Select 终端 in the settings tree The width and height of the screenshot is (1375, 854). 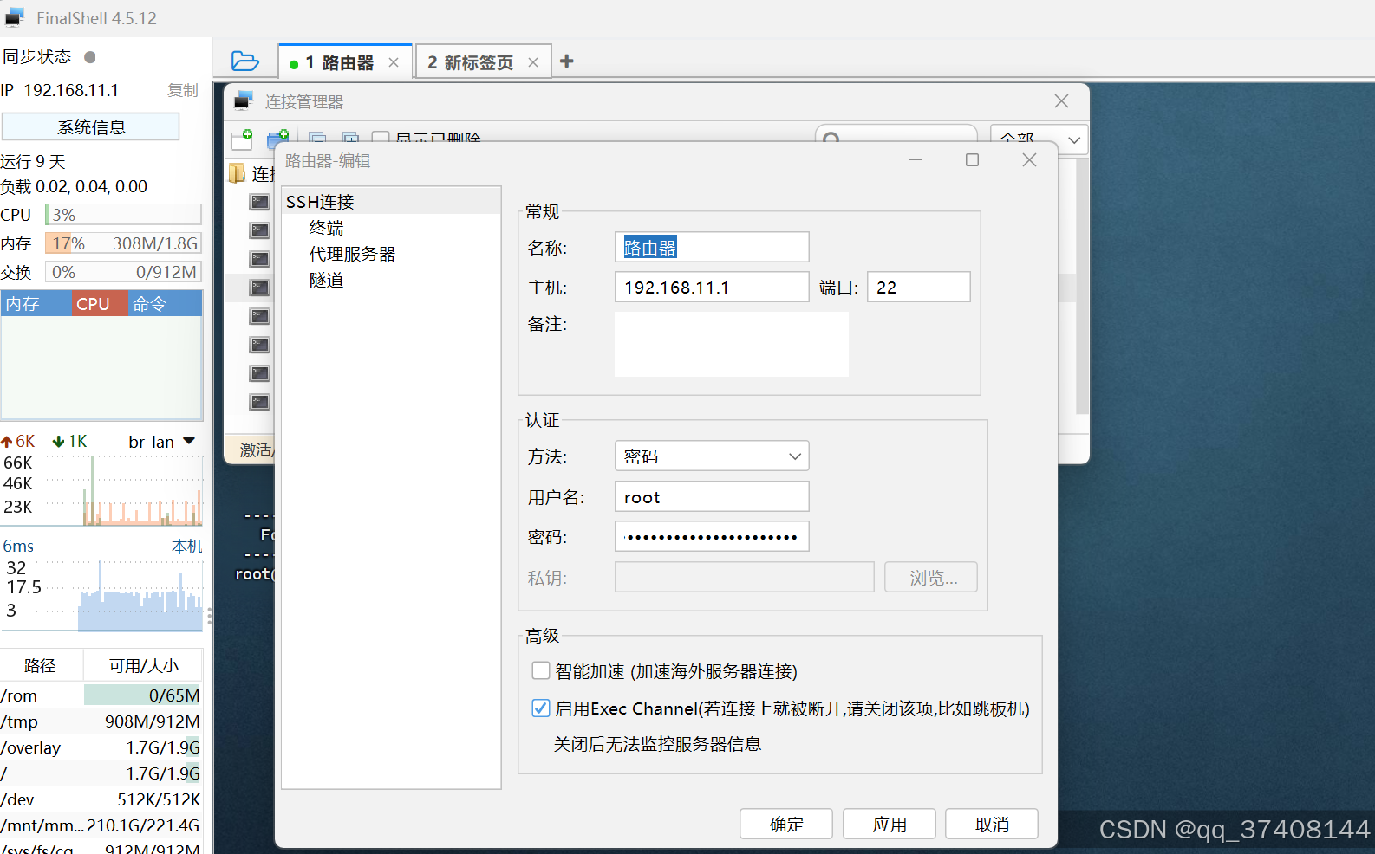(x=327, y=228)
